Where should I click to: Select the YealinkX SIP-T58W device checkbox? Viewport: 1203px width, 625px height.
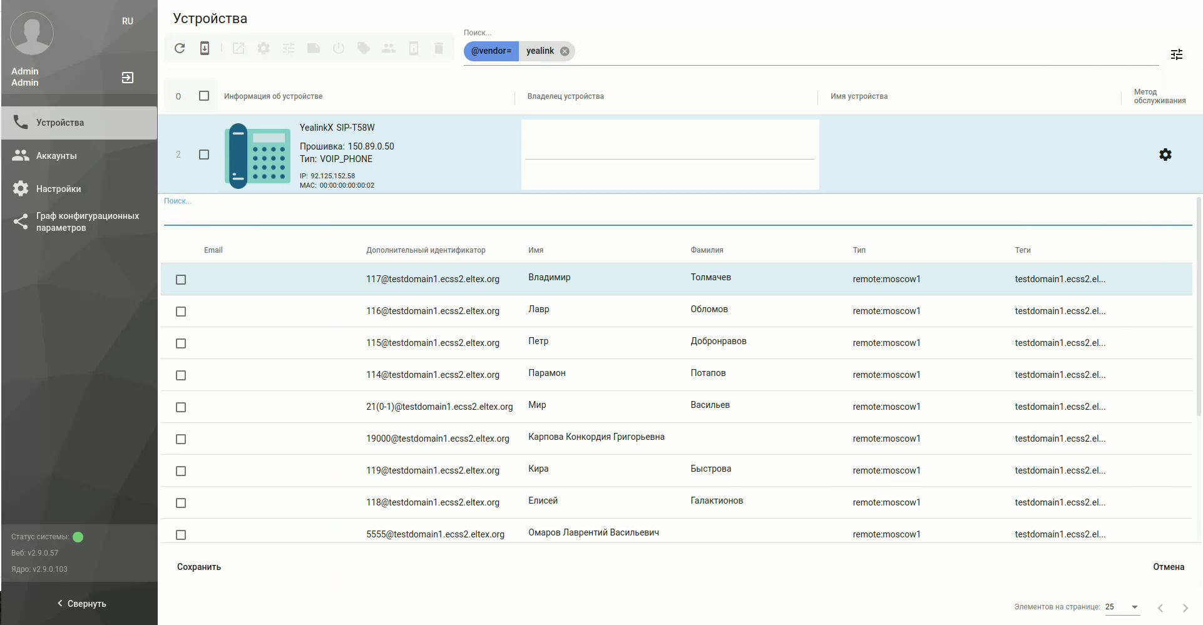tap(204, 155)
